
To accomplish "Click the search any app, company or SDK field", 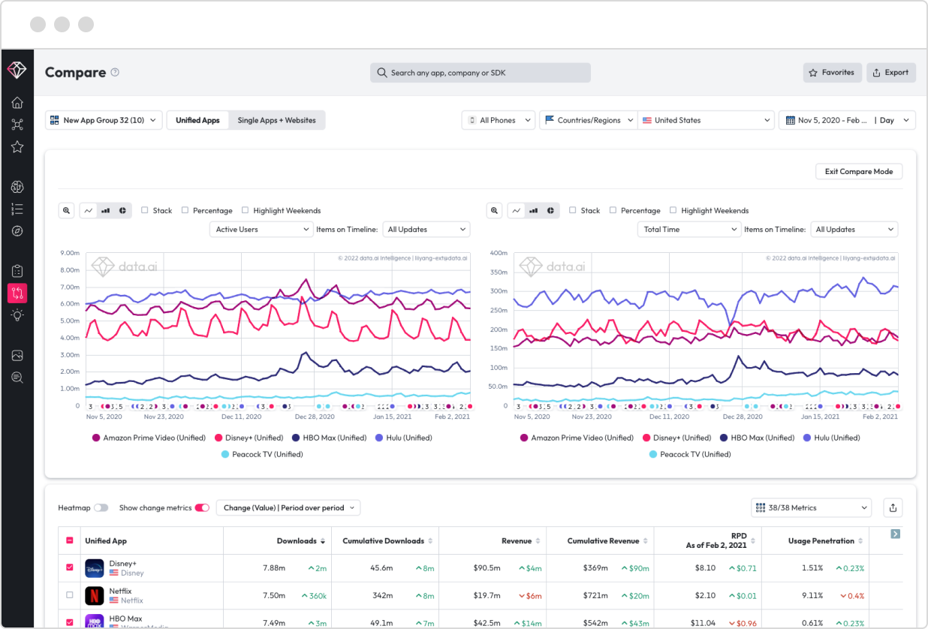I will tap(481, 73).
